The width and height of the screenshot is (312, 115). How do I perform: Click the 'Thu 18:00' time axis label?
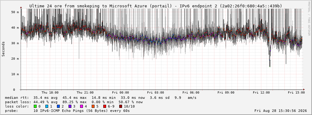click(x=50, y=93)
